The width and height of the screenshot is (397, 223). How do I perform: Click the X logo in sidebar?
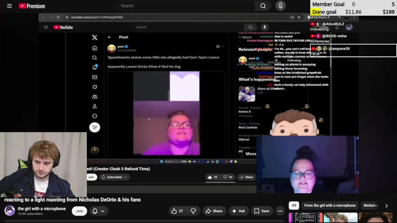[x=95, y=37]
